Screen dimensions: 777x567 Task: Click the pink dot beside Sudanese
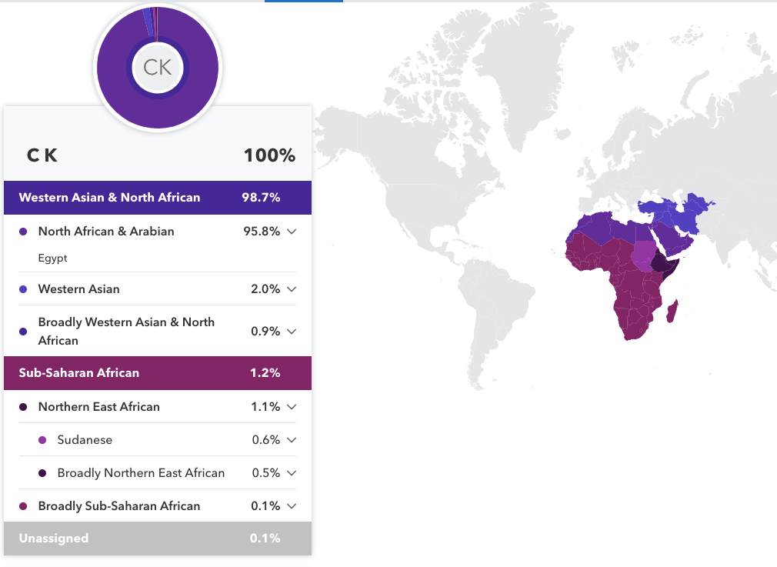coord(44,440)
